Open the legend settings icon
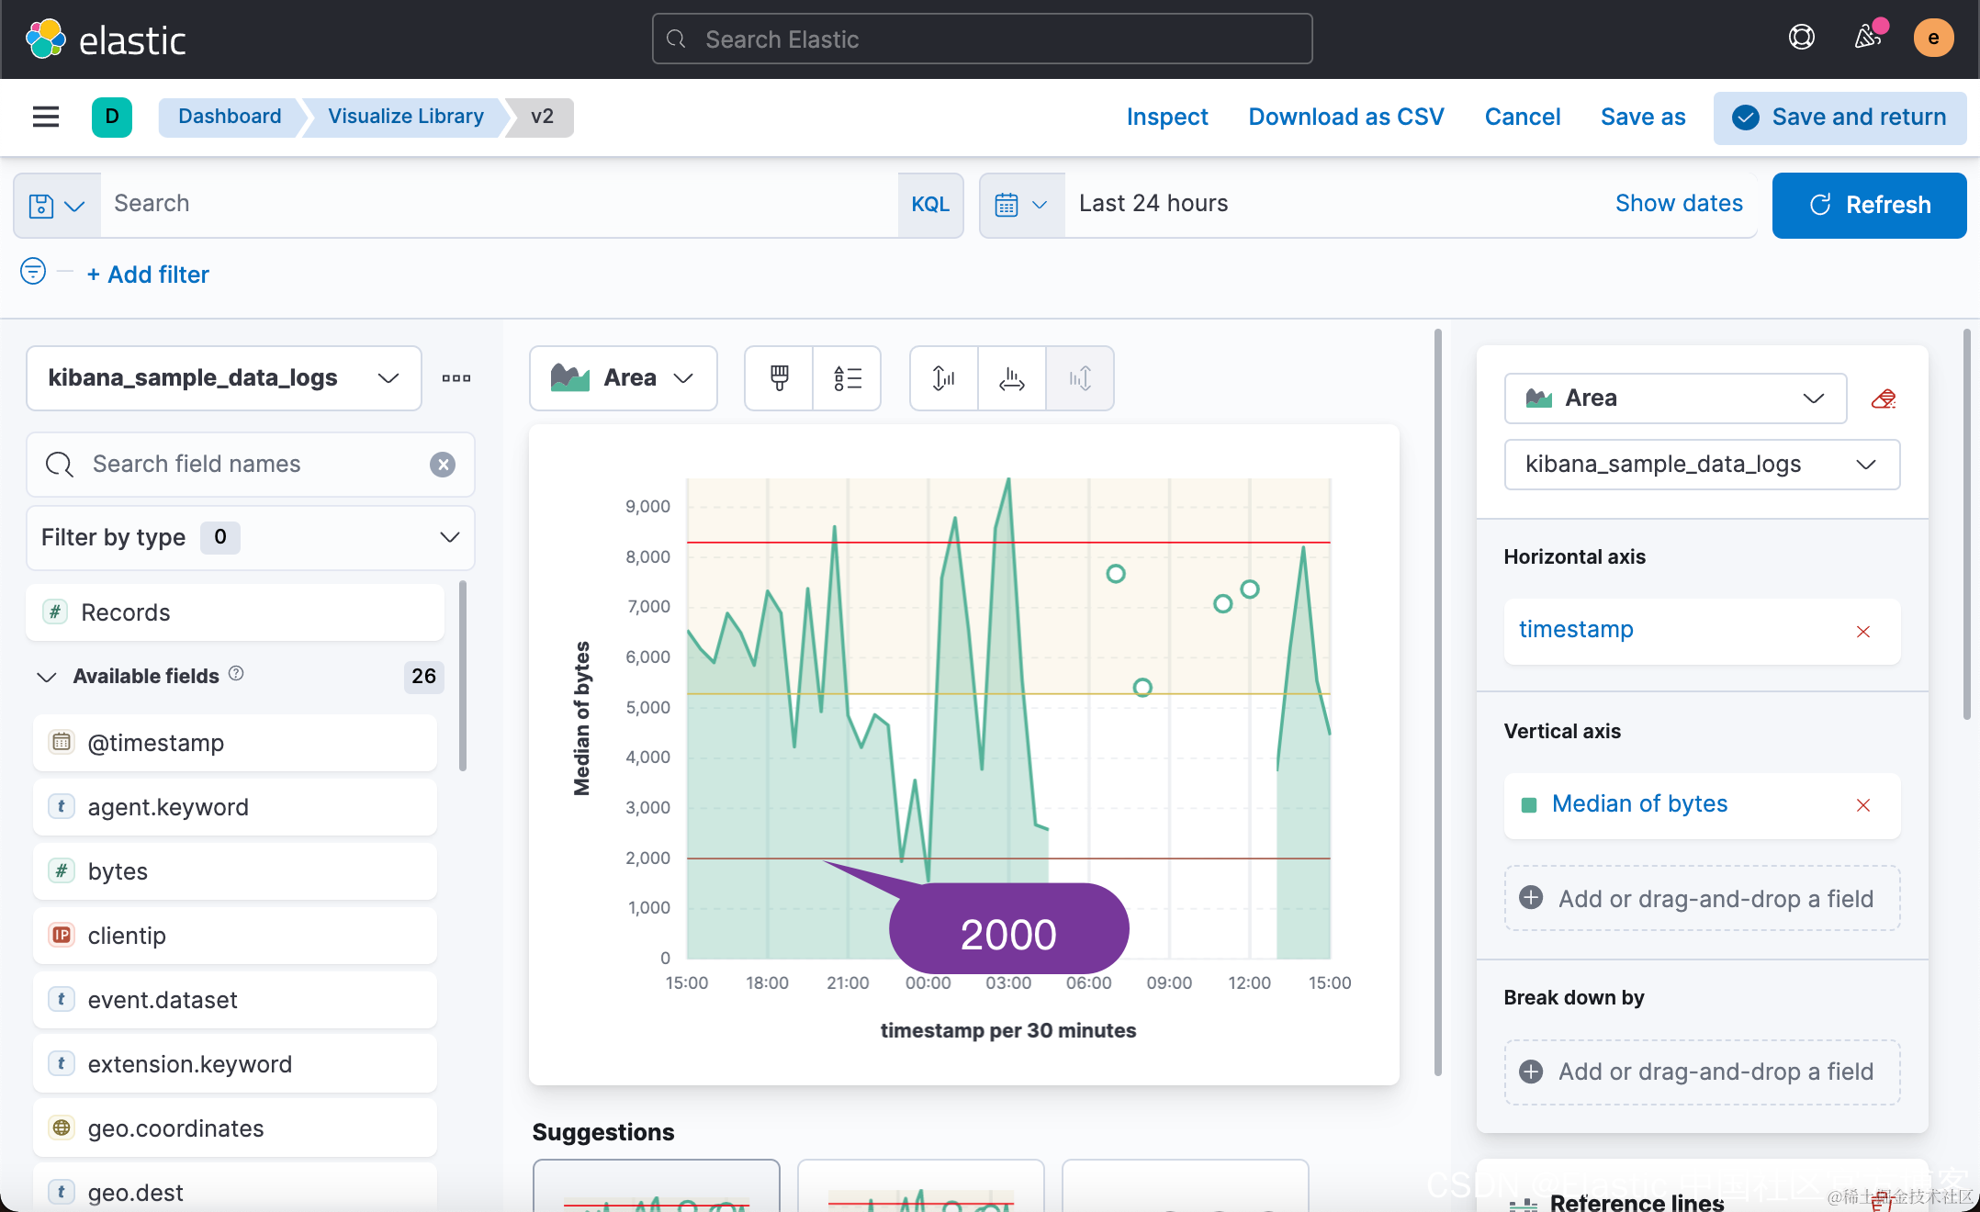The width and height of the screenshot is (1980, 1212). click(x=847, y=377)
